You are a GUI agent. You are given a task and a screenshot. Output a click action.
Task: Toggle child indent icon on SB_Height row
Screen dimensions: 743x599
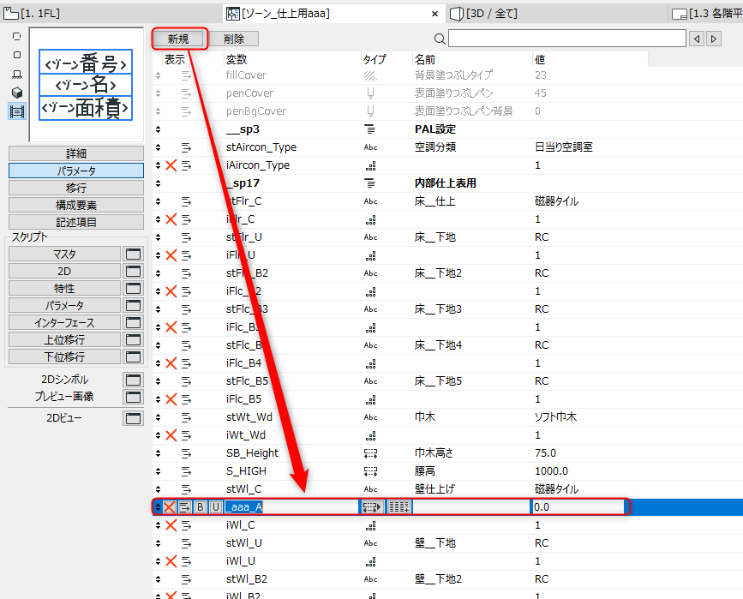click(186, 453)
